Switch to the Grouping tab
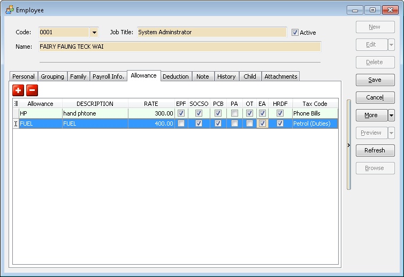 [x=52, y=76]
